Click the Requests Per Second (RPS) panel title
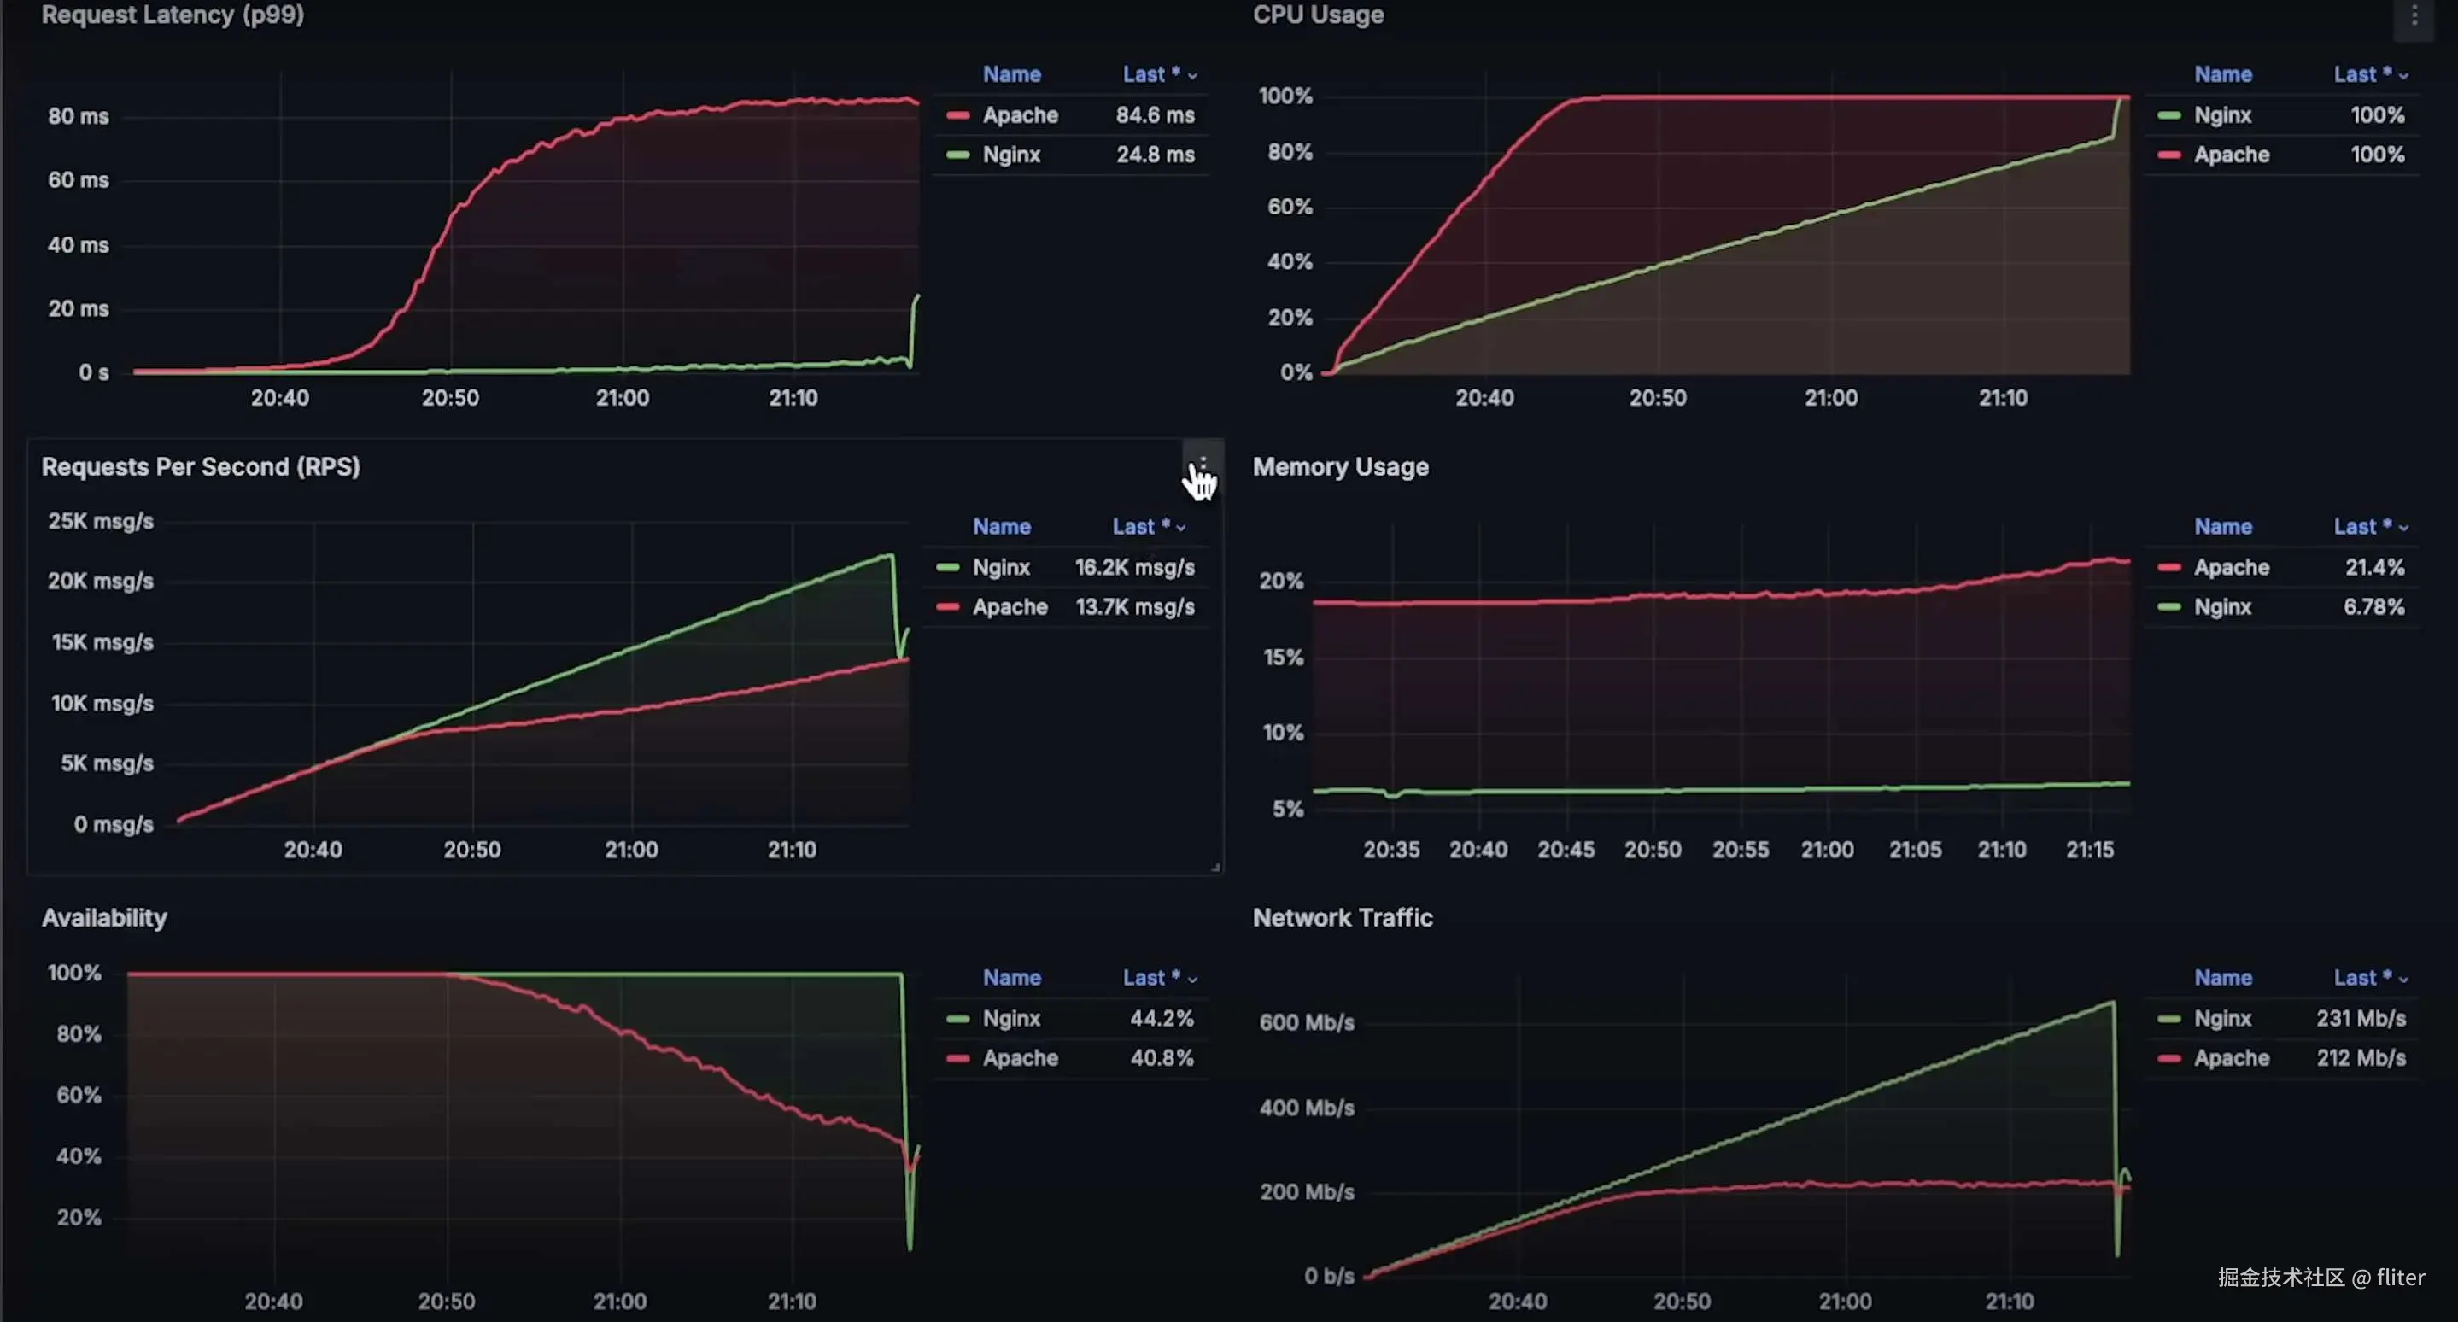 click(201, 466)
